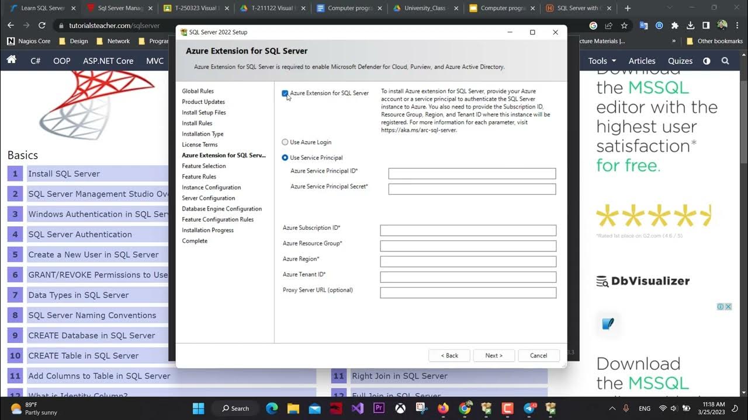Open Windows Start menu
This screenshot has height=420, width=748.
click(x=199, y=408)
